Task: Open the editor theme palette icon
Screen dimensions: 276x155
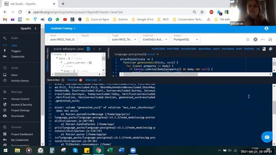Action: 270,49
